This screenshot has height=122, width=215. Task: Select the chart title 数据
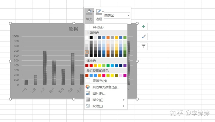click(73, 29)
